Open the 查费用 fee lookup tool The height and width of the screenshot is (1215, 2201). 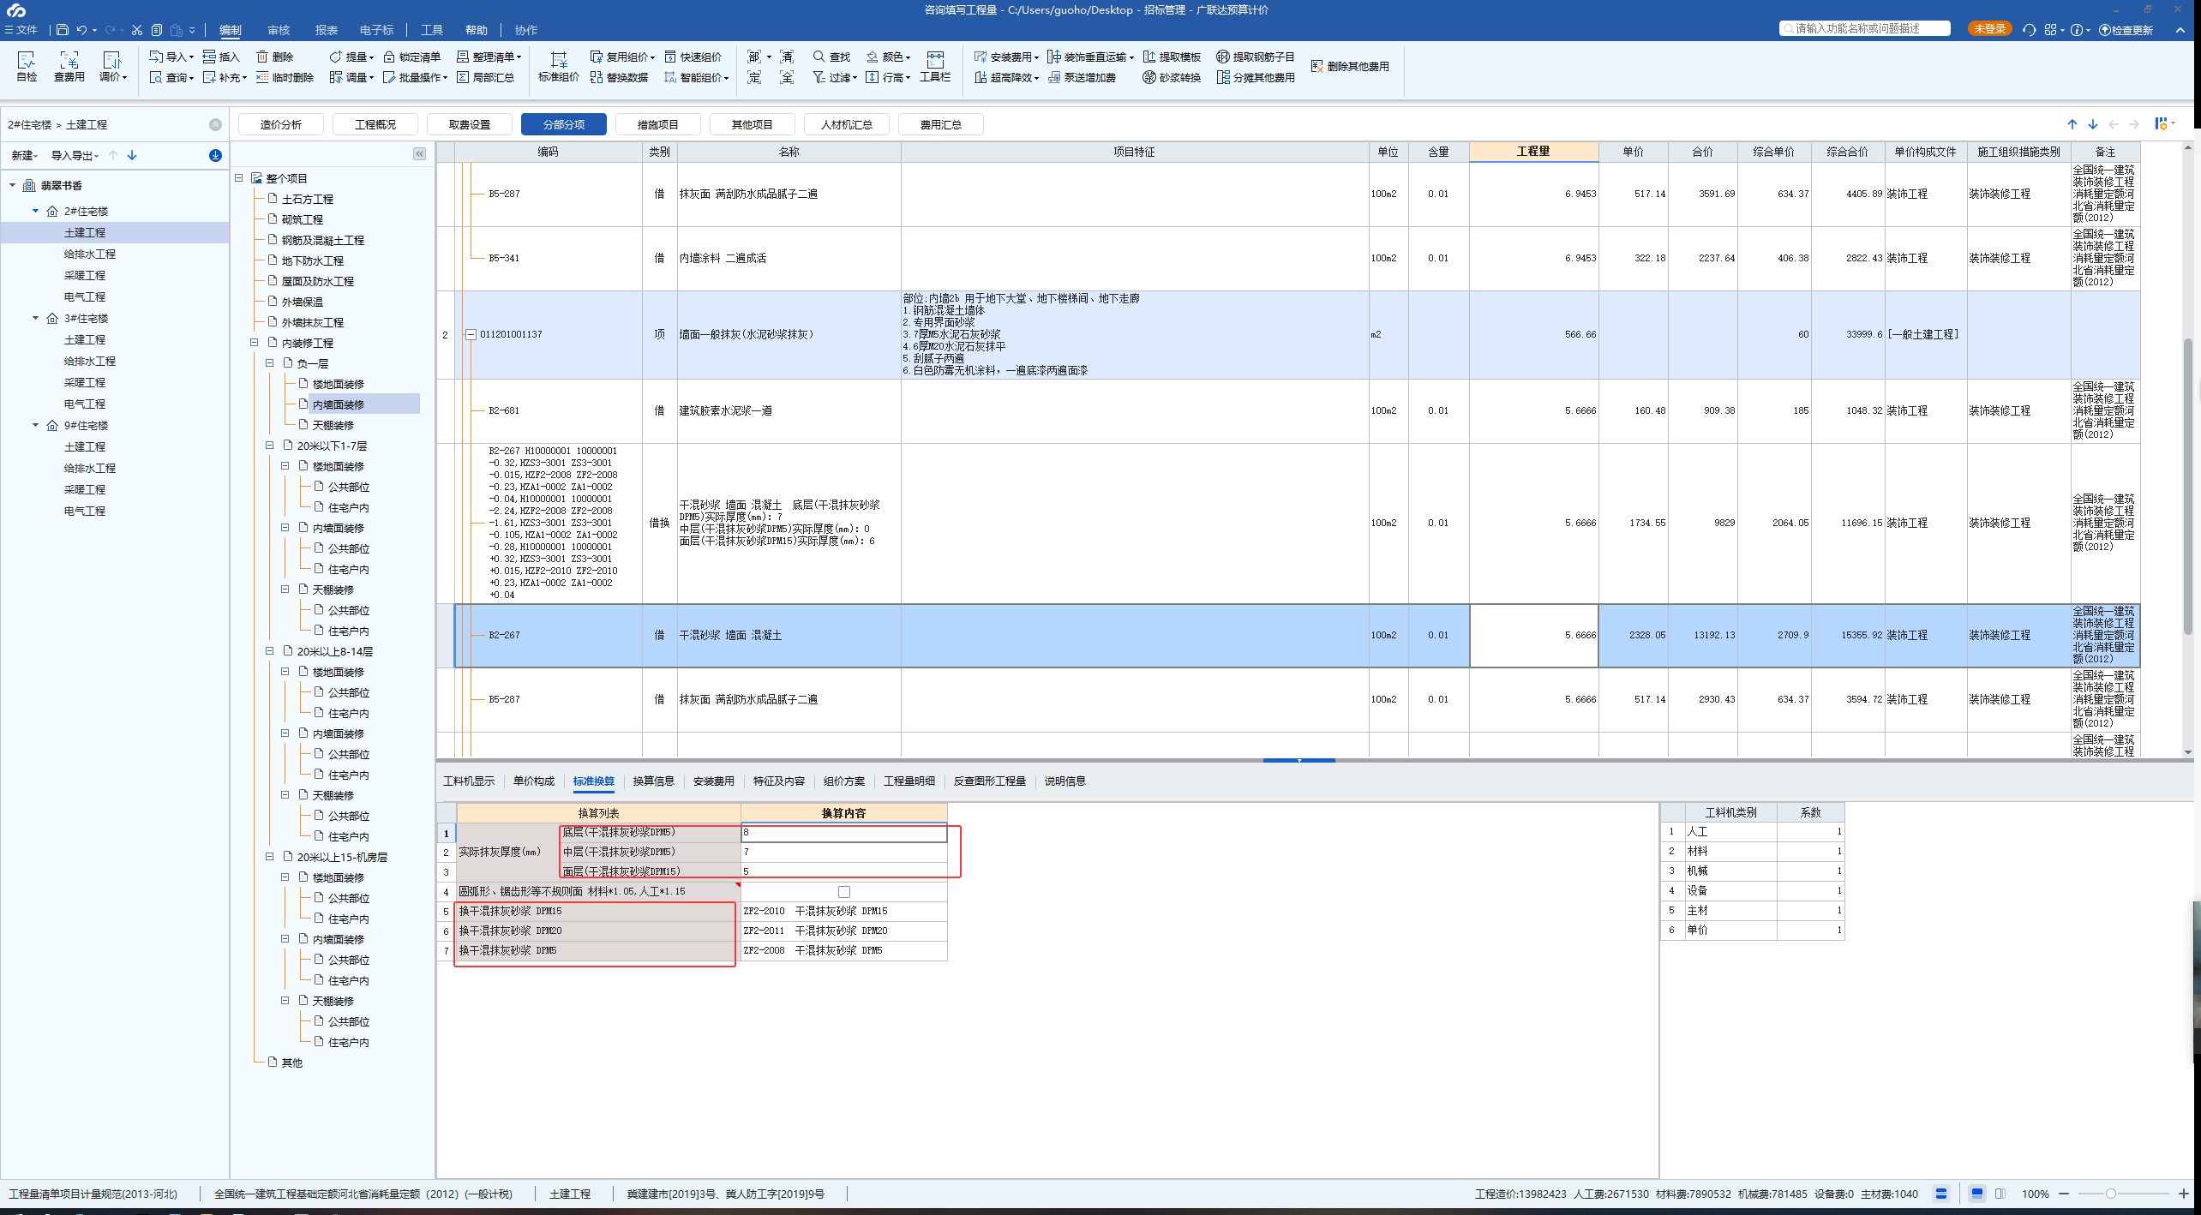tap(69, 60)
